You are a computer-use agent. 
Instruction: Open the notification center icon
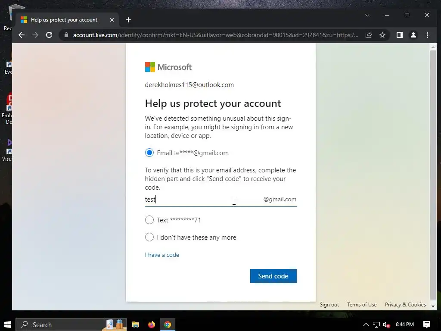click(427, 325)
